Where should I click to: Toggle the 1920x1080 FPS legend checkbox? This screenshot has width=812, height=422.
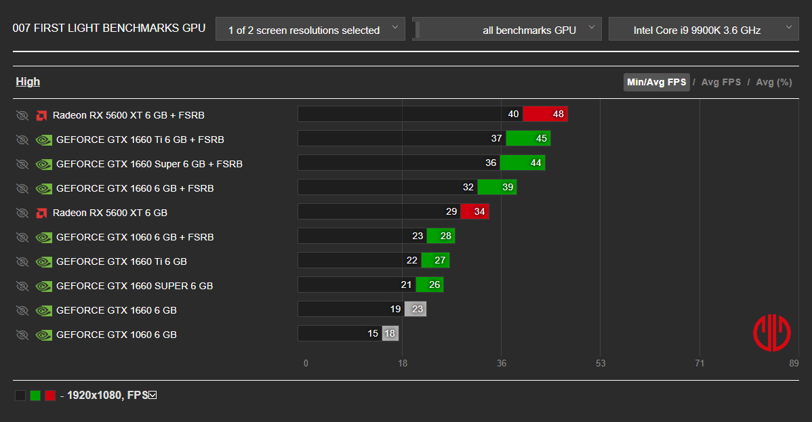[153, 395]
